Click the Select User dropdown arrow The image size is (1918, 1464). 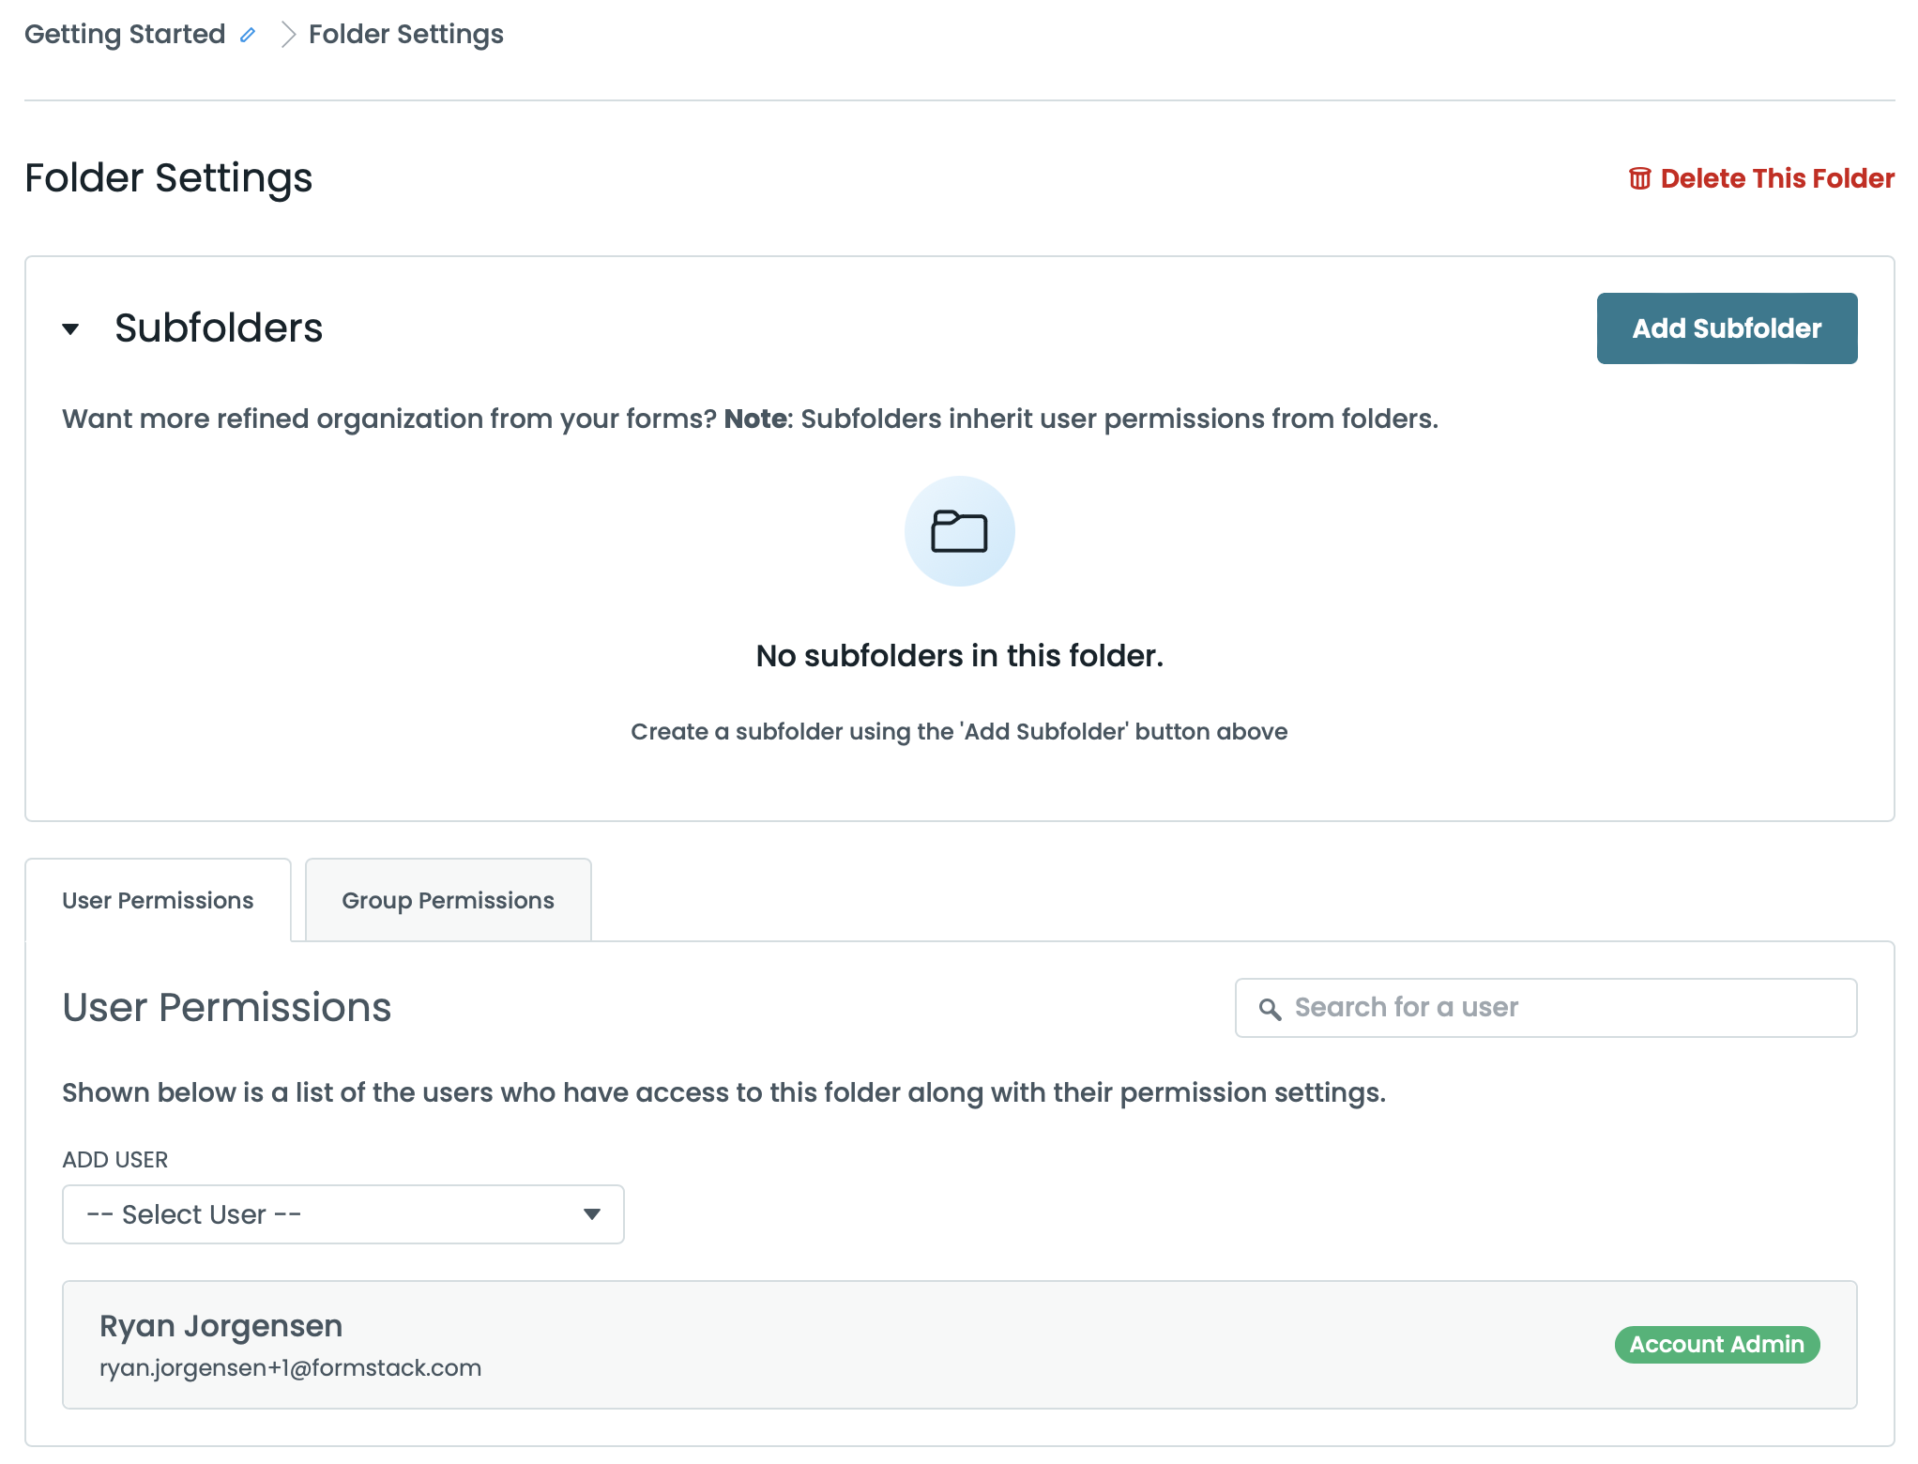coord(591,1214)
